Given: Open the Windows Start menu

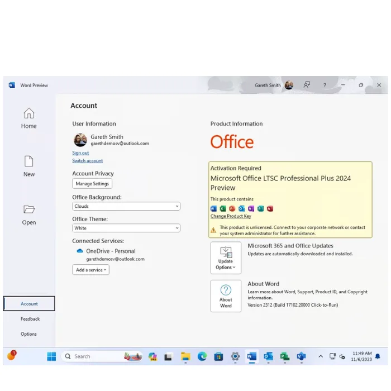Looking at the screenshot, I should pyautogui.click(x=51, y=356).
